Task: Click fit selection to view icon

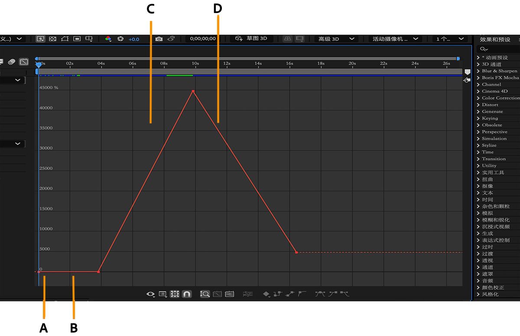Action: click(217, 294)
